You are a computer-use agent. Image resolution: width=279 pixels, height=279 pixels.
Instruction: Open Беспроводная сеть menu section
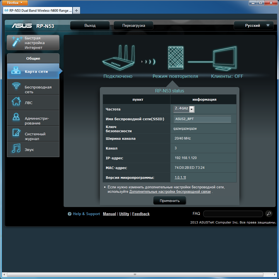(x=33, y=87)
